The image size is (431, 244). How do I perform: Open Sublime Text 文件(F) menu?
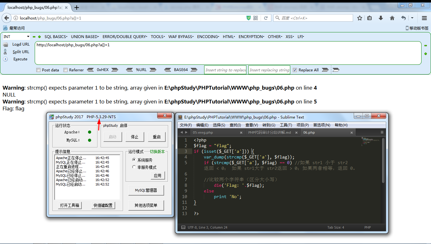[186, 125]
